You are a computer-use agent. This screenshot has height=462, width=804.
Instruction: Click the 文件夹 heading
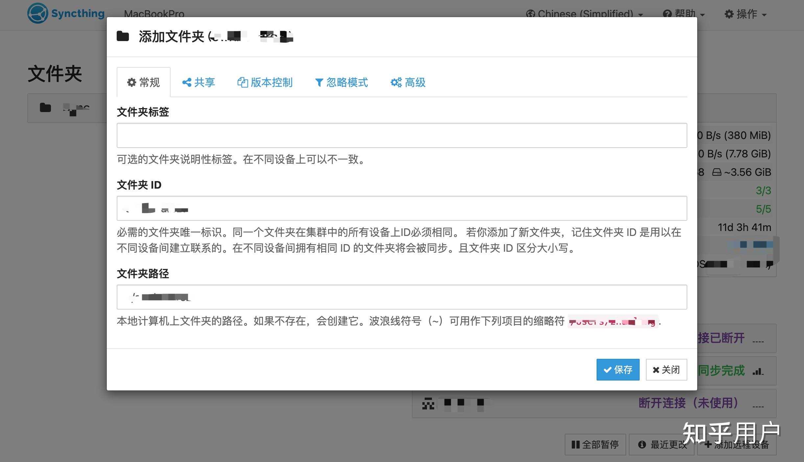pos(55,74)
